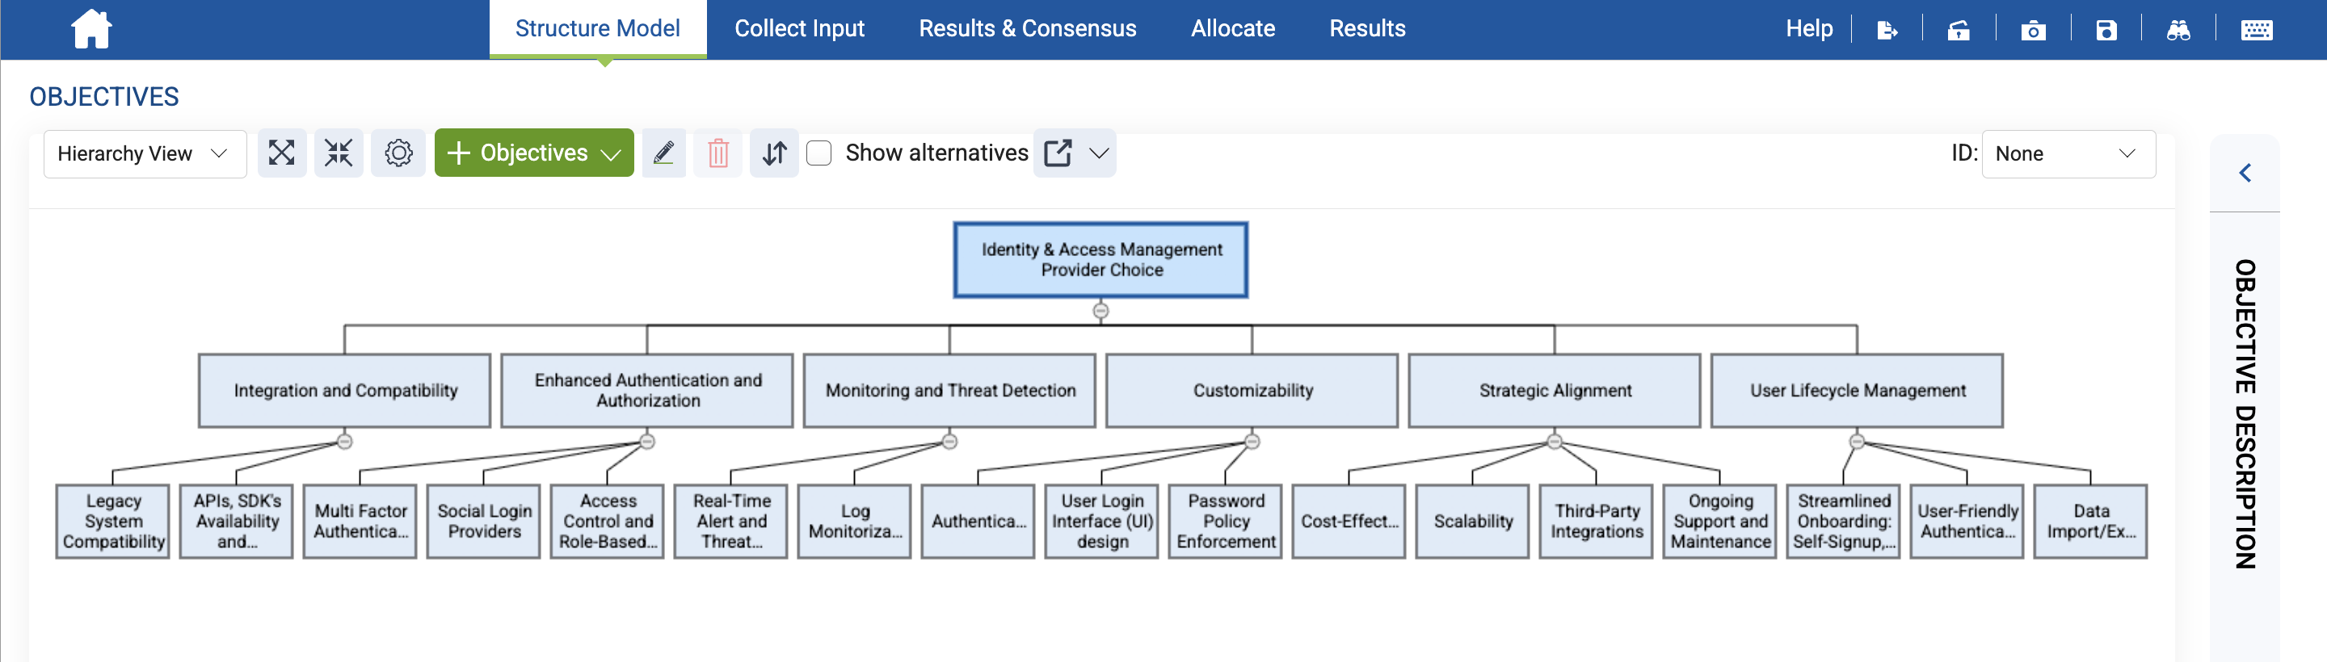Open search with the binoculars icon

(2178, 30)
